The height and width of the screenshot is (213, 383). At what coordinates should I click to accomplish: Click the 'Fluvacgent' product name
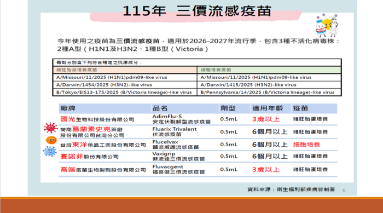pos(167,167)
